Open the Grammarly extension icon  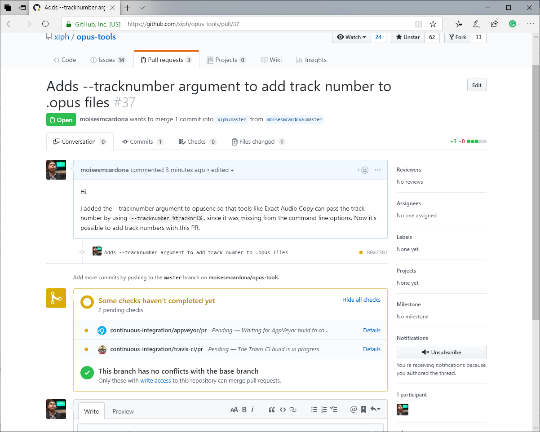[x=512, y=24]
